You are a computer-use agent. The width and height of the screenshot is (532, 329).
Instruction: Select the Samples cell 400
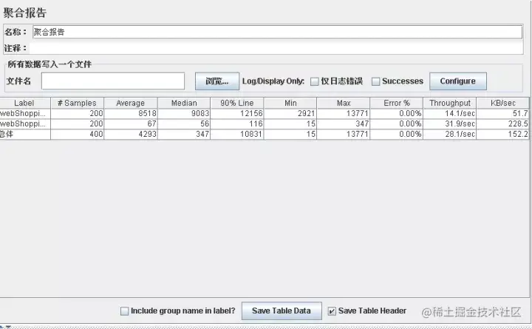(x=77, y=134)
